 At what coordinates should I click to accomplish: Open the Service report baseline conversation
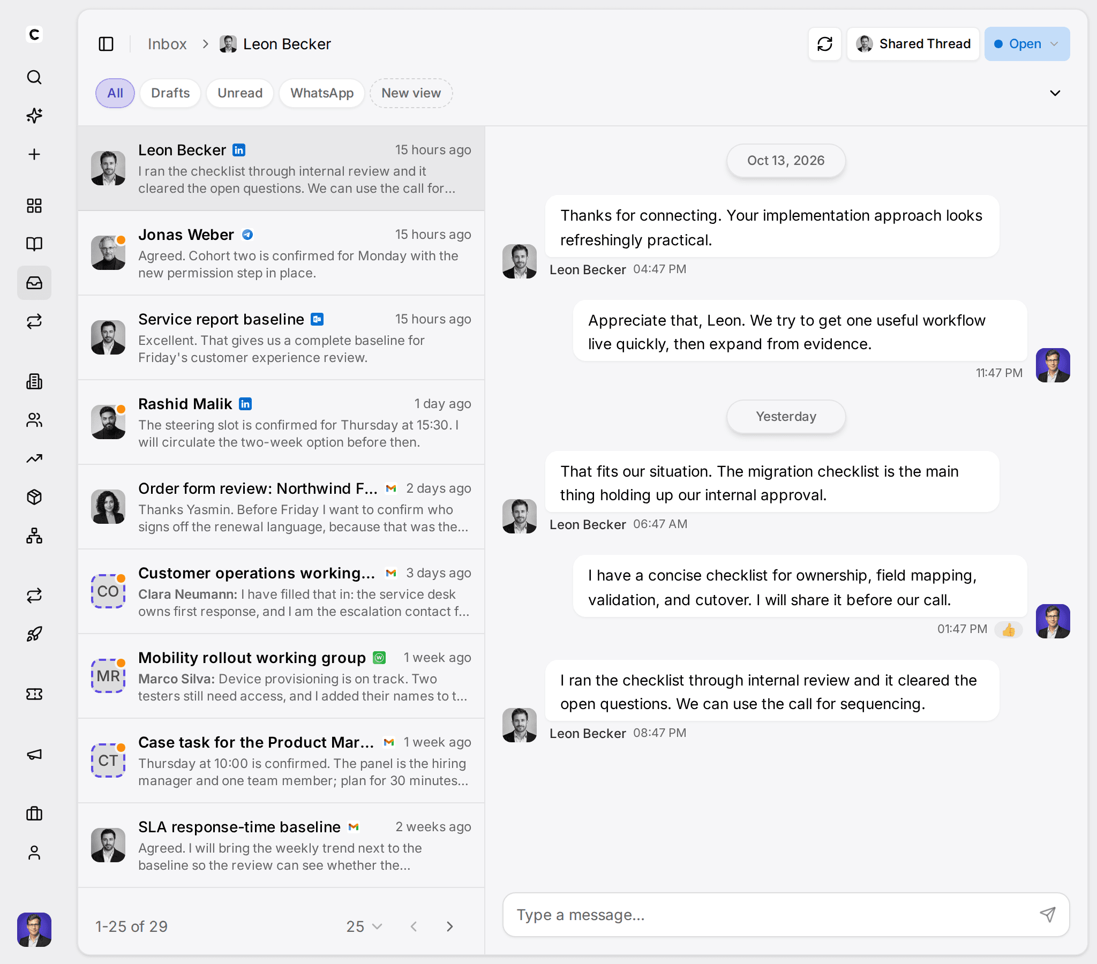coord(281,337)
